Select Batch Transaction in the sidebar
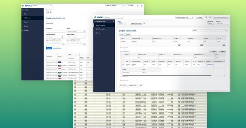The image size is (246, 128). pos(100,29)
